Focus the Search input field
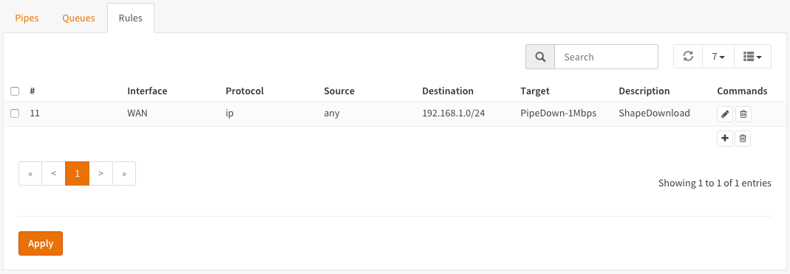The width and height of the screenshot is (790, 274). pos(606,57)
